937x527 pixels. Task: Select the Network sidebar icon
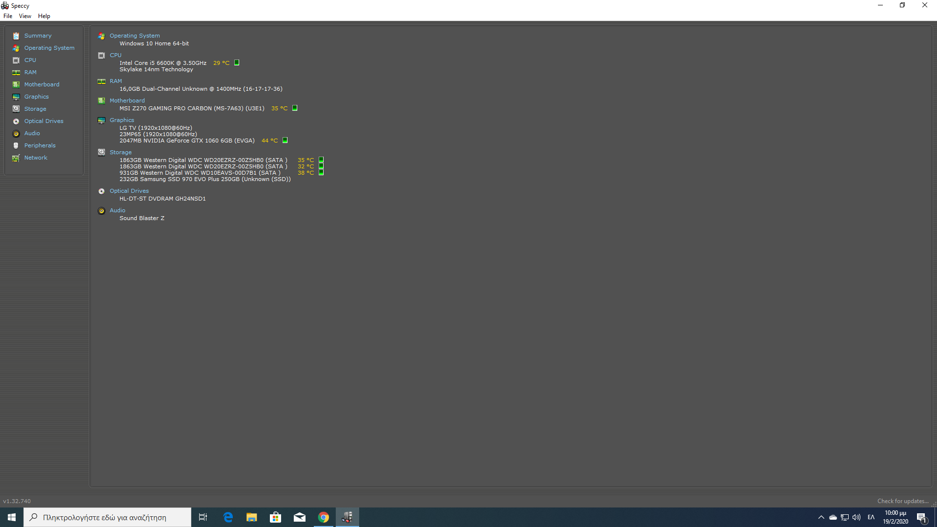[16, 158]
